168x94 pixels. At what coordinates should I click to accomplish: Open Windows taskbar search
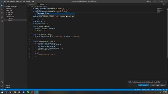click(x=6, y=92)
